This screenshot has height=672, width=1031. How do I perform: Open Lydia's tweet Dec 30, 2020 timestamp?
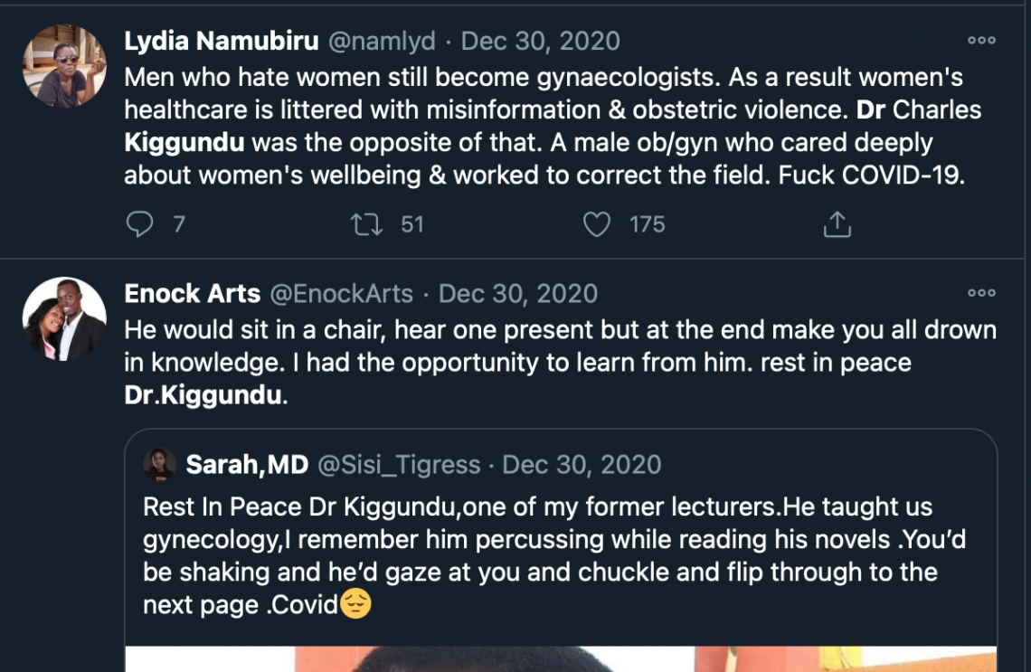pos(541,42)
